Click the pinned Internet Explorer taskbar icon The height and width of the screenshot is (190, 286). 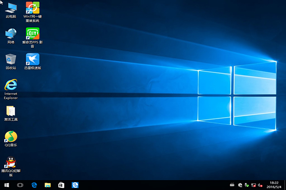[x=75, y=184]
